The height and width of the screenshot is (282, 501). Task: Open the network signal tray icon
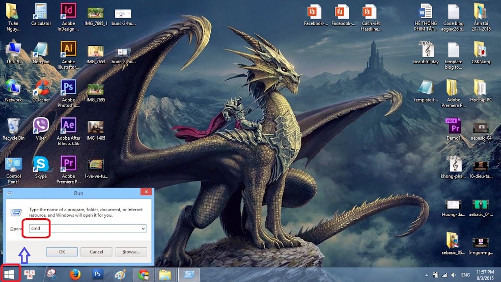[x=444, y=275]
